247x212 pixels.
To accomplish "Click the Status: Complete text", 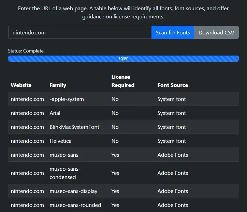I will tap(26, 51).
